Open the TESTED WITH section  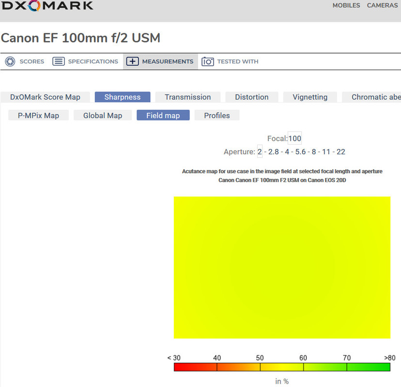tap(238, 61)
